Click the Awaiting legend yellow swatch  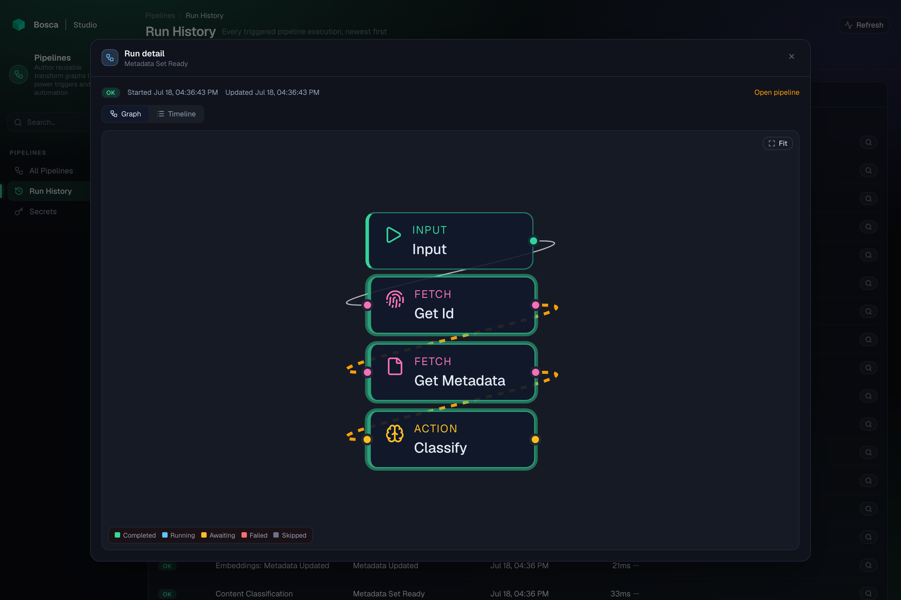(x=204, y=535)
